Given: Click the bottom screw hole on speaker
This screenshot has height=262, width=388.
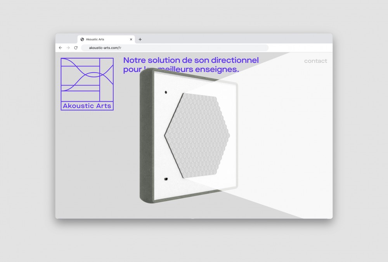Looking at the screenshot, I should [166, 179].
